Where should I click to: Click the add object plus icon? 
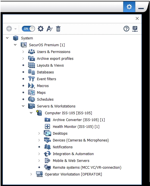tap(9, 29)
